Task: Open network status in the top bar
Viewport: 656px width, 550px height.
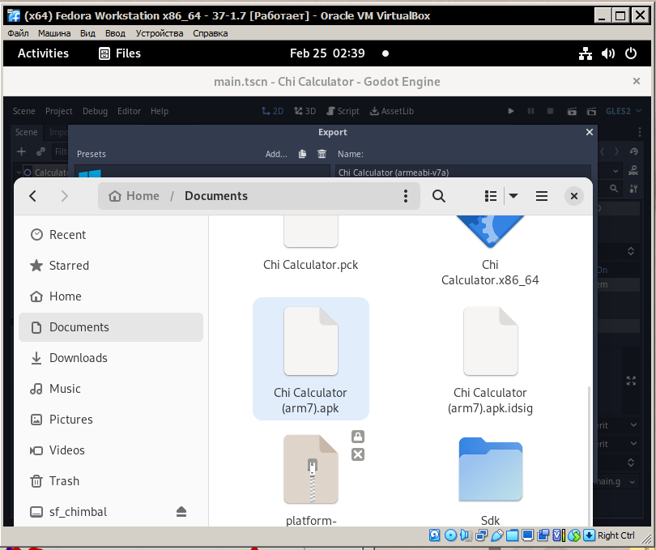Action: (x=586, y=53)
